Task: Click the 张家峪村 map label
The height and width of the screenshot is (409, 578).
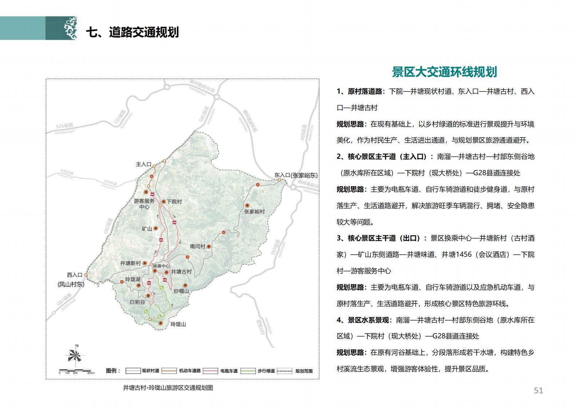Action: click(254, 212)
